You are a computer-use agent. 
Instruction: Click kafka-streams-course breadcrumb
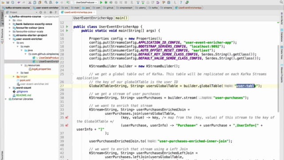coord(16,8)
